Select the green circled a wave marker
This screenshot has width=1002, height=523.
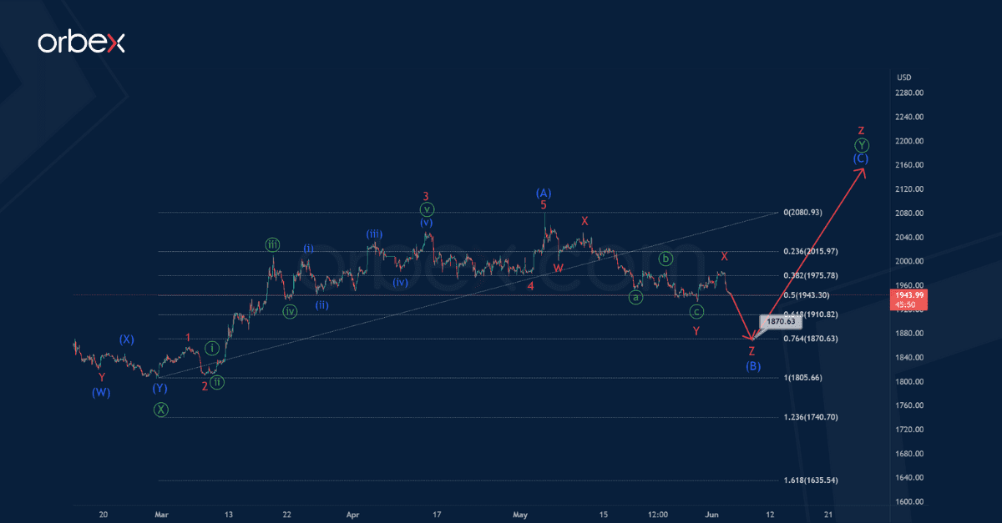tap(635, 297)
